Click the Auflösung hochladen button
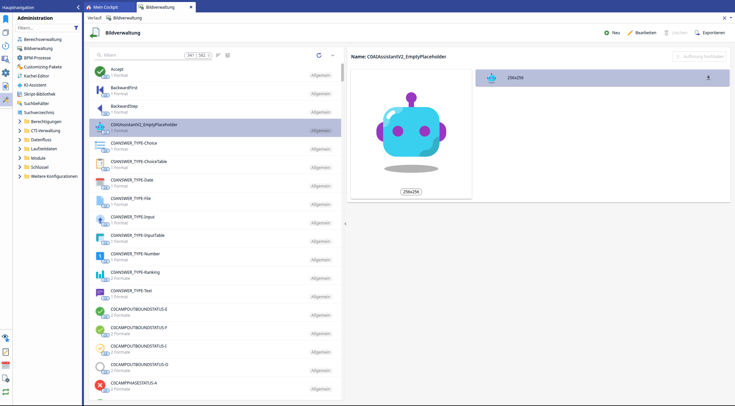735x406 pixels. tap(699, 57)
